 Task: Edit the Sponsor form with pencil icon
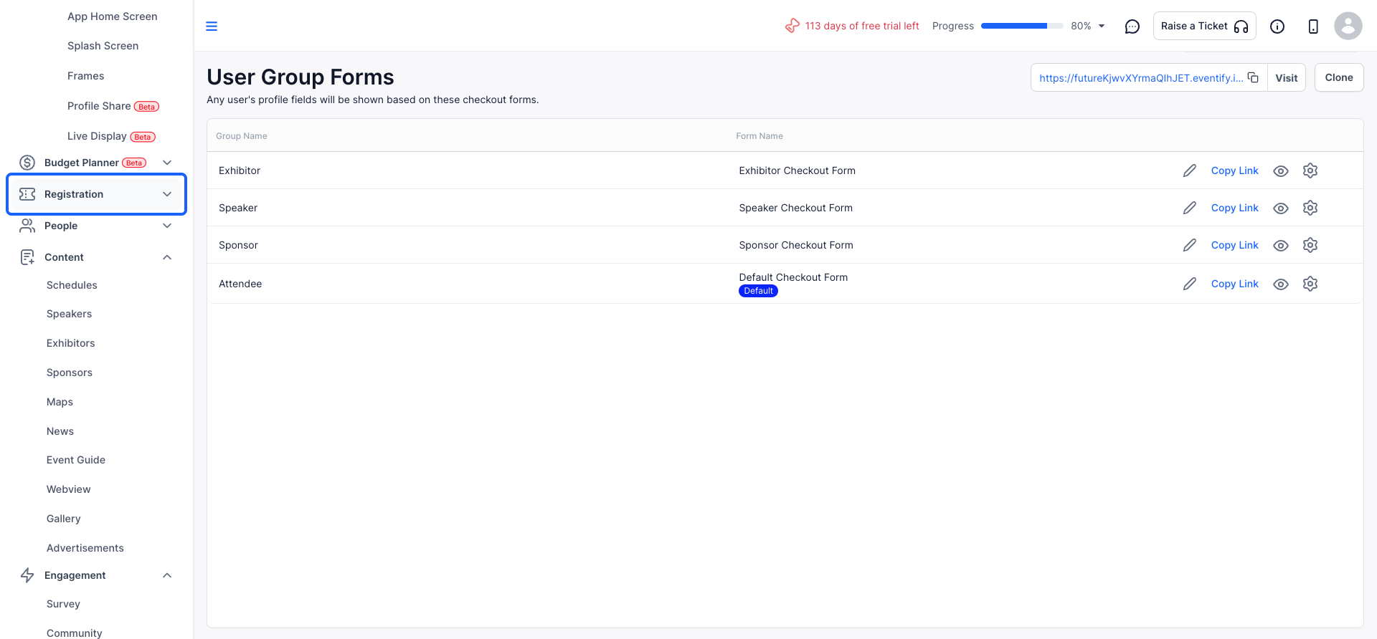[1190, 245]
